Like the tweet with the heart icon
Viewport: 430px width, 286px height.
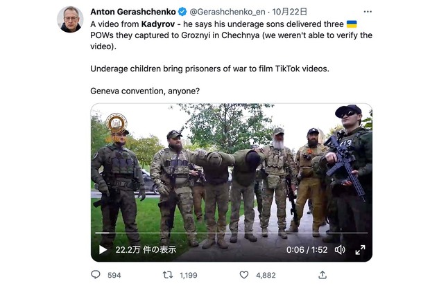(243, 275)
